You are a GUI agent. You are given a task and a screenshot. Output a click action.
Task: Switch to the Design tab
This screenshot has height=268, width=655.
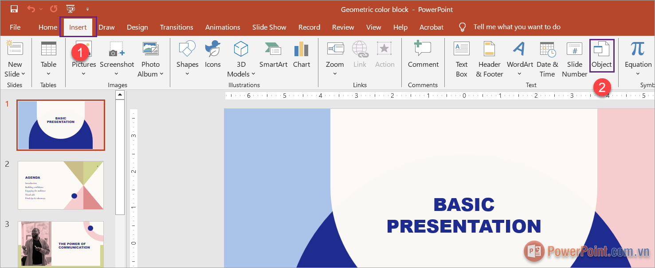pyautogui.click(x=137, y=27)
